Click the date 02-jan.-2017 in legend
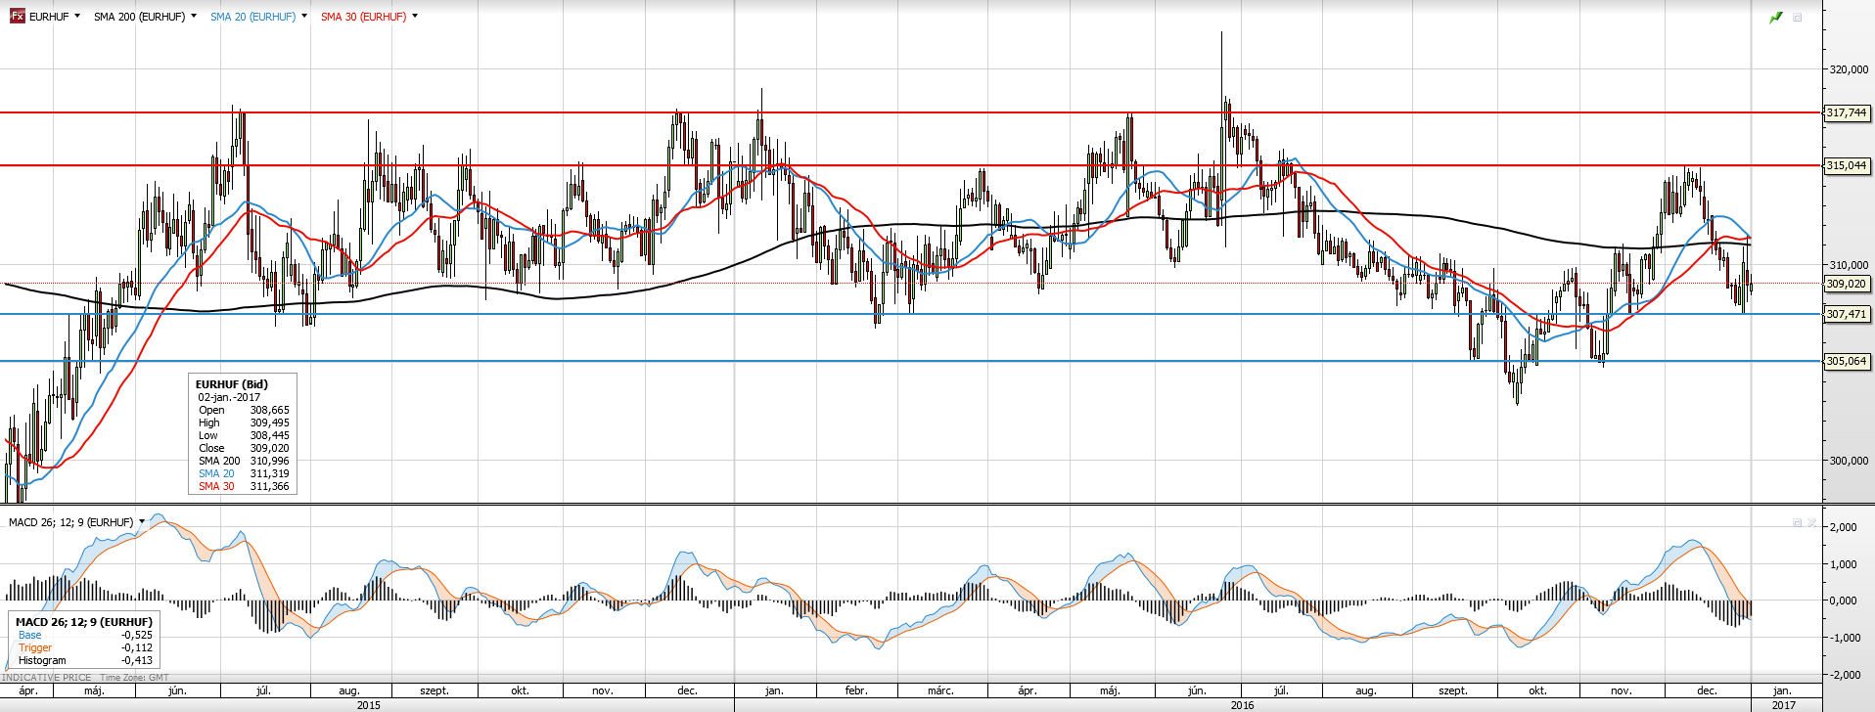The image size is (1875, 712). pyautogui.click(x=230, y=397)
